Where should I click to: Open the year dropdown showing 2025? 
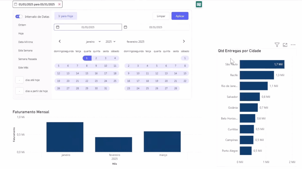click(110, 42)
